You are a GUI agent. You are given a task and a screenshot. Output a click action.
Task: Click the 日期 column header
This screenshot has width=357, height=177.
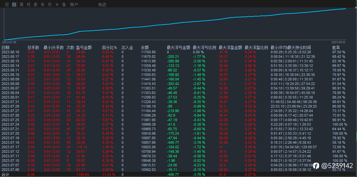point(6,48)
